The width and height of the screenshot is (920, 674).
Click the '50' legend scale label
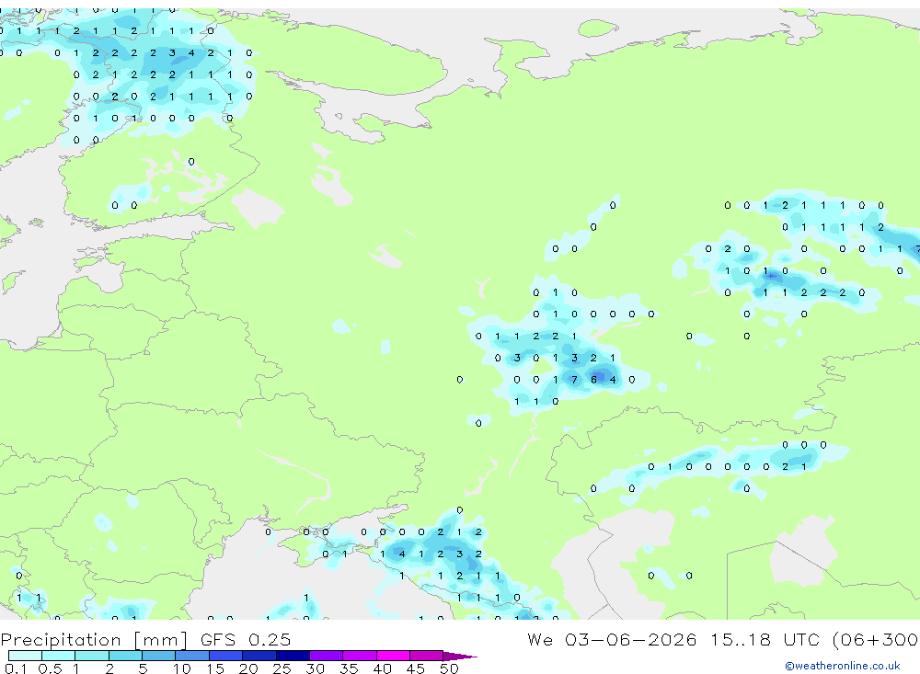[449, 668]
